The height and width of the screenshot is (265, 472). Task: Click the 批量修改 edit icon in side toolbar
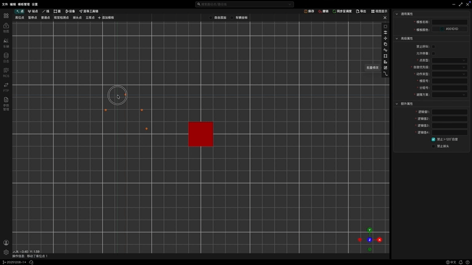coord(385,67)
